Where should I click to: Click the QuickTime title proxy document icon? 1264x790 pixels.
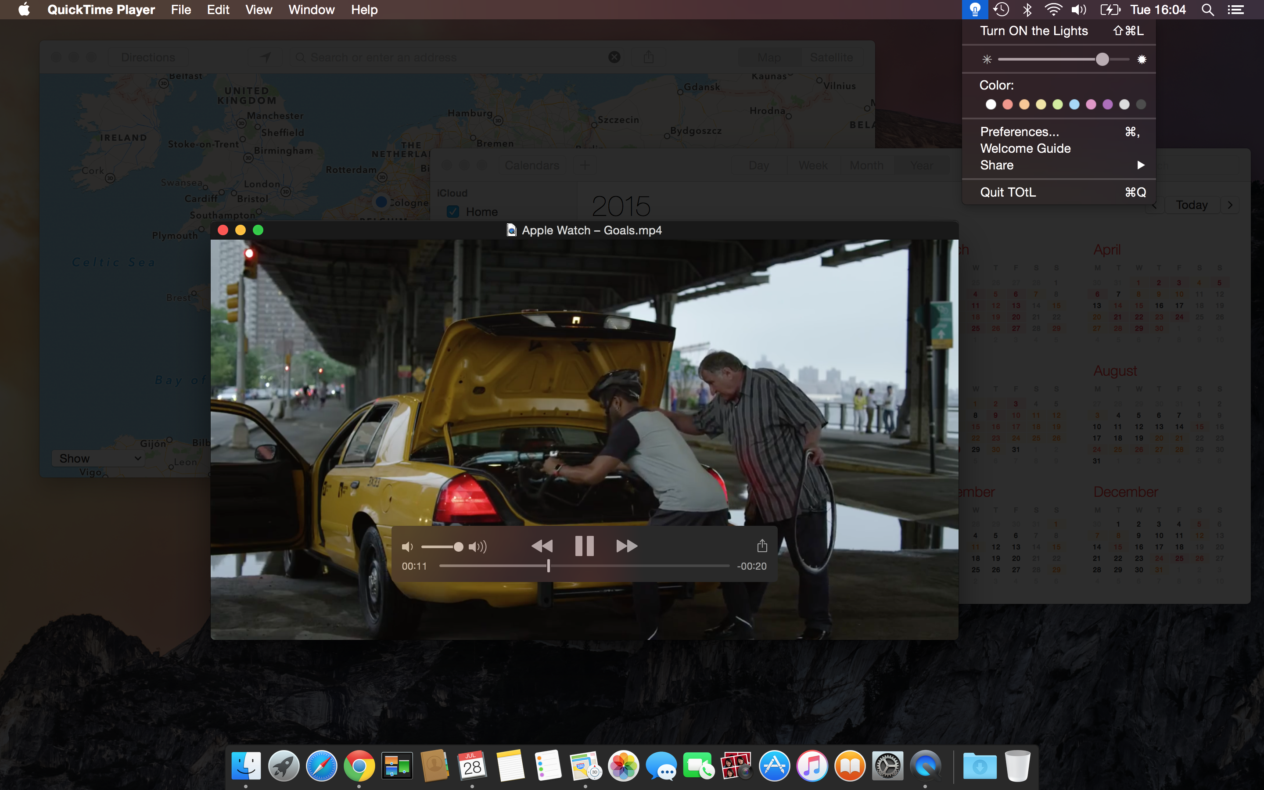pyautogui.click(x=511, y=230)
